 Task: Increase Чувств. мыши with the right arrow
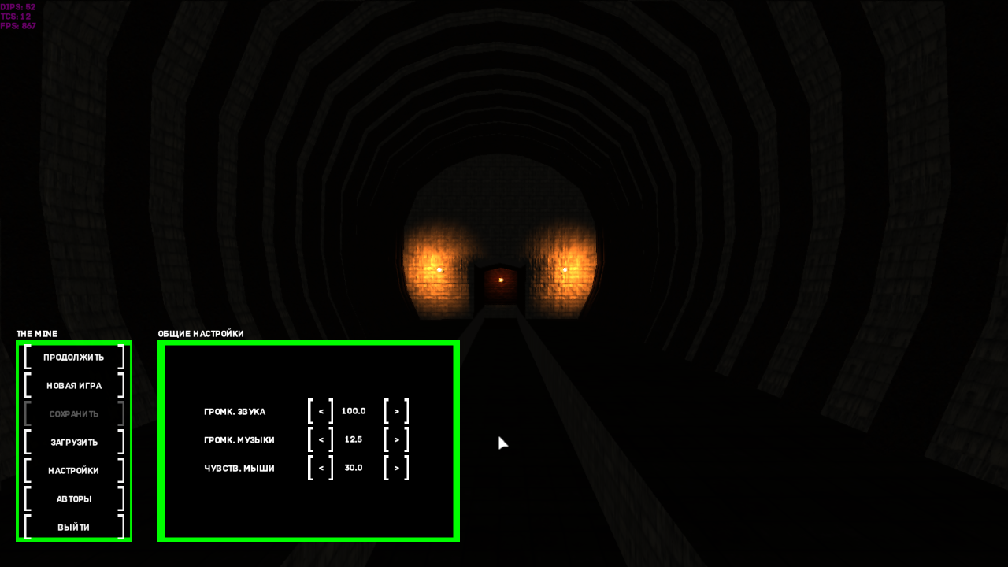396,468
